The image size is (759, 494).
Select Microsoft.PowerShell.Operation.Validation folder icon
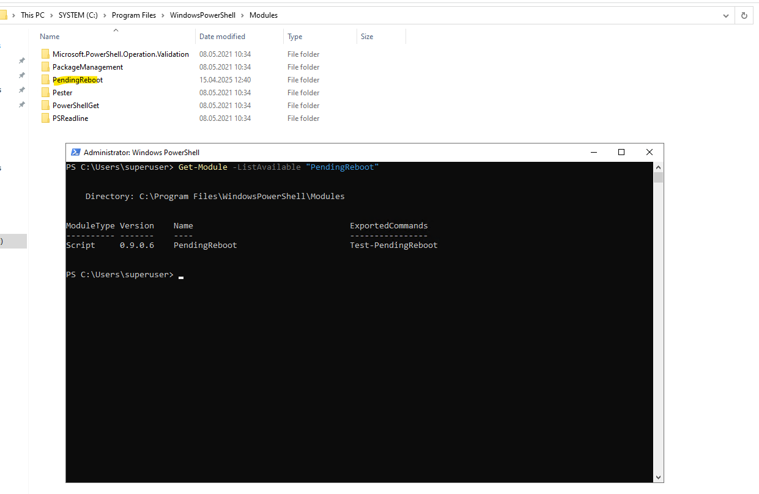[45, 54]
